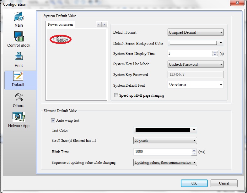247x193 pixels.
Task: Open the Print settings icon
Action: [x=19, y=57]
